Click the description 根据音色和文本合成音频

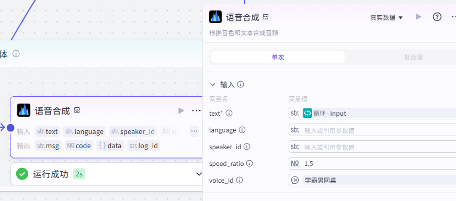pos(244,32)
